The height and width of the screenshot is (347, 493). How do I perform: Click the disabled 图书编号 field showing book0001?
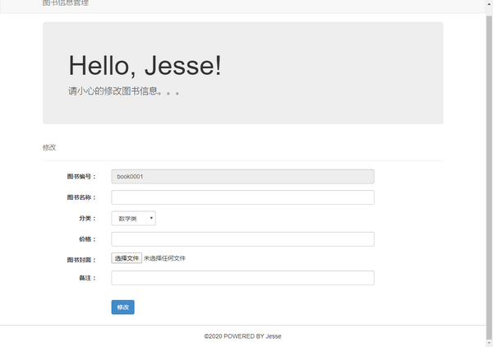(242, 177)
